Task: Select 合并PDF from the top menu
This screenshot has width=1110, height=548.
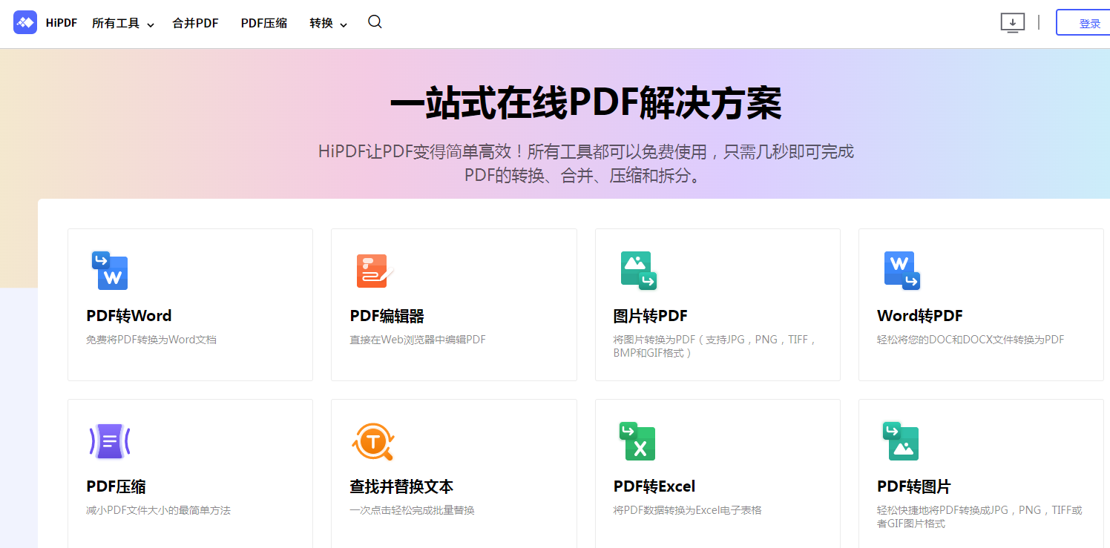Action: (194, 23)
